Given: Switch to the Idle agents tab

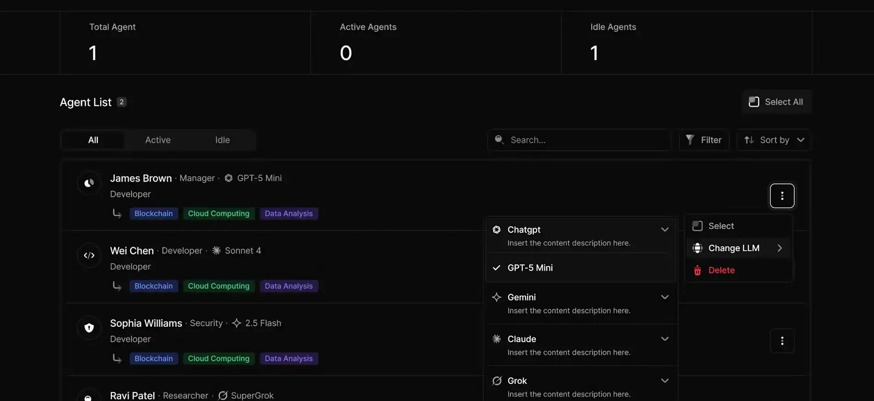Looking at the screenshot, I should coord(222,140).
